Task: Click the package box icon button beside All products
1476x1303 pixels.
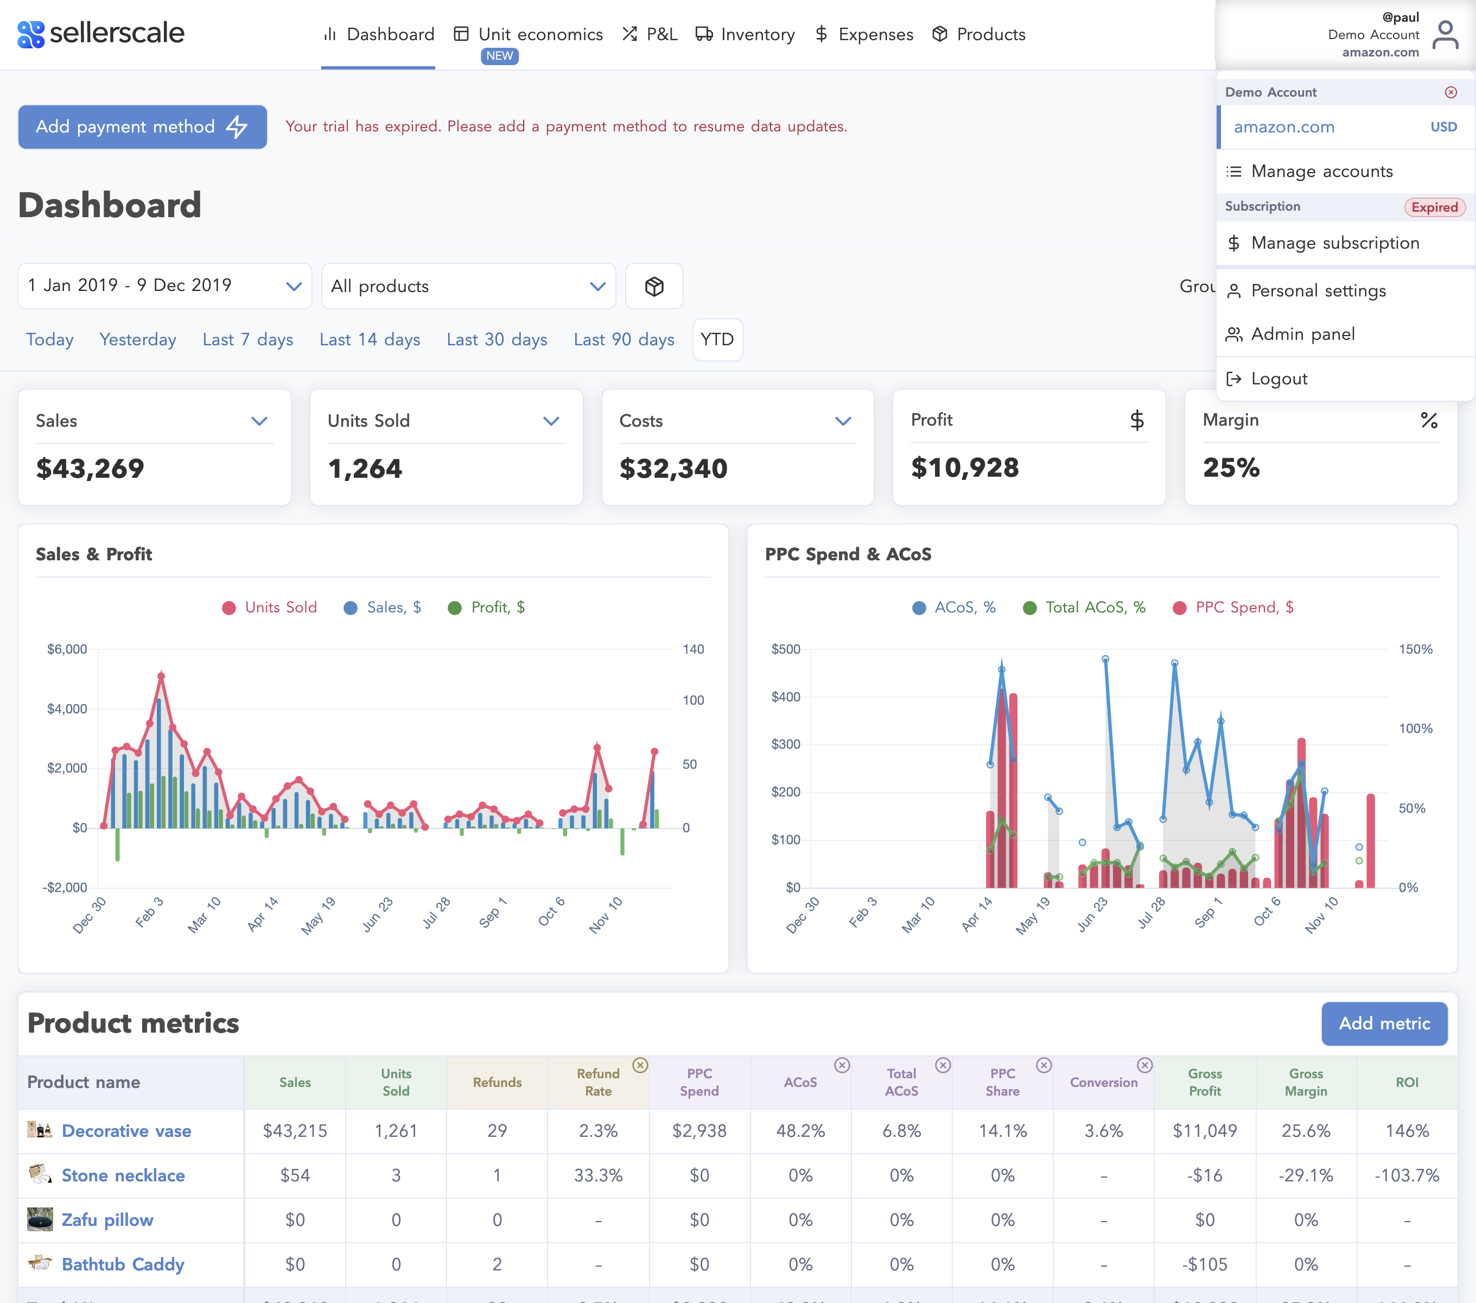Action: [653, 286]
